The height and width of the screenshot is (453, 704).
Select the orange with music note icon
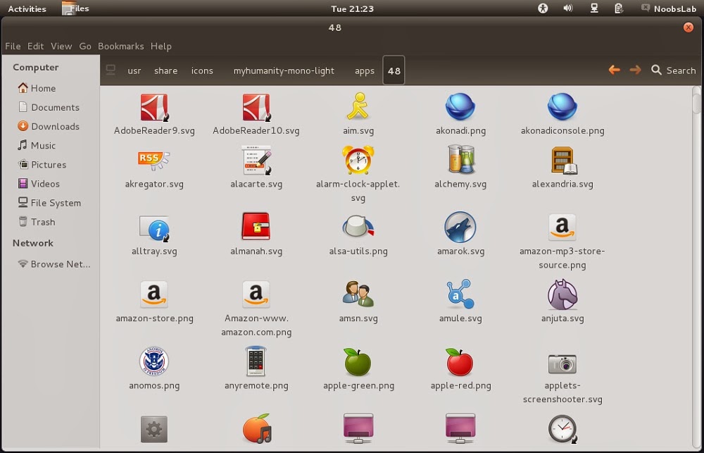(x=257, y=428)
